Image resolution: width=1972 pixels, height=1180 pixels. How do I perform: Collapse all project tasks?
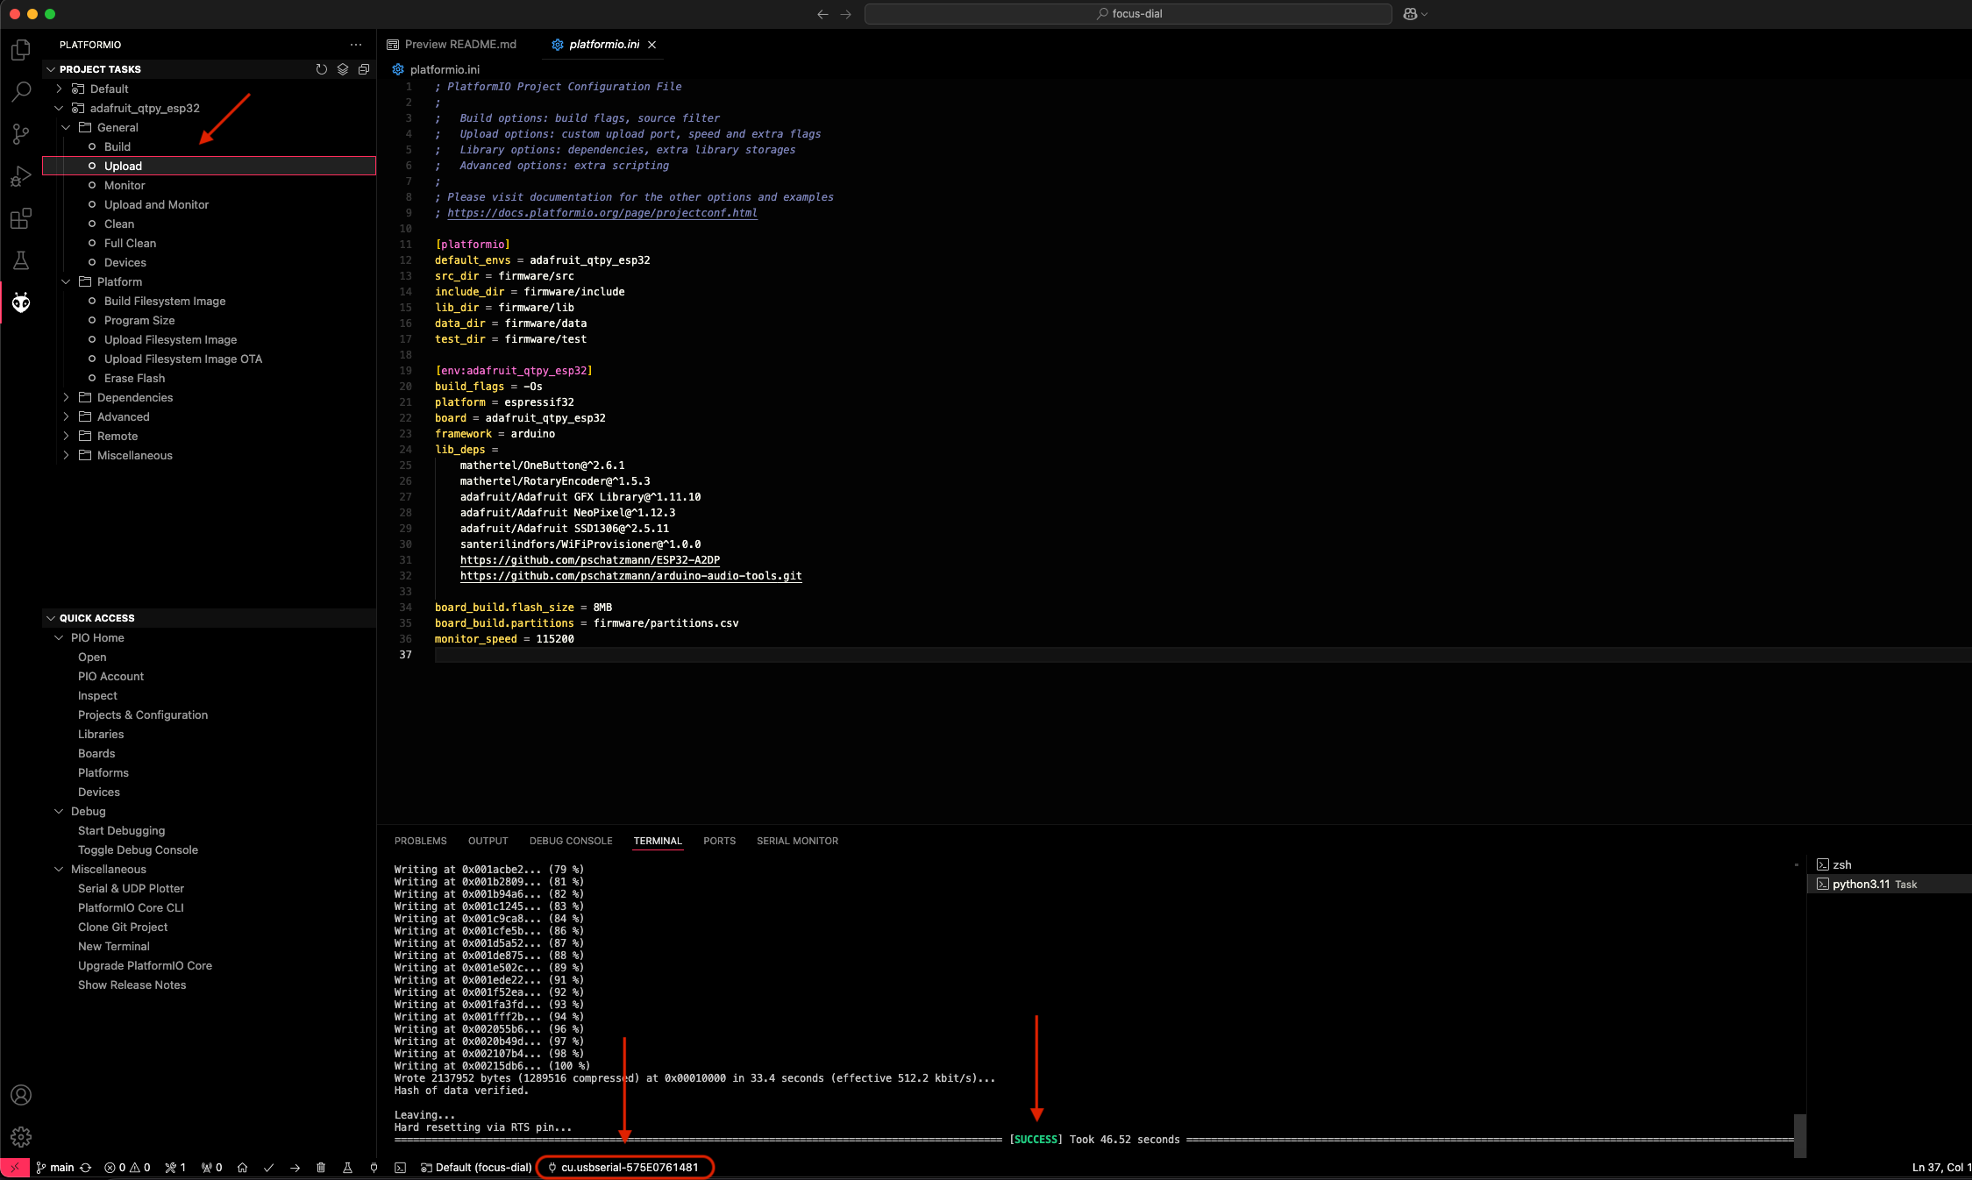[x=364, y=69]
